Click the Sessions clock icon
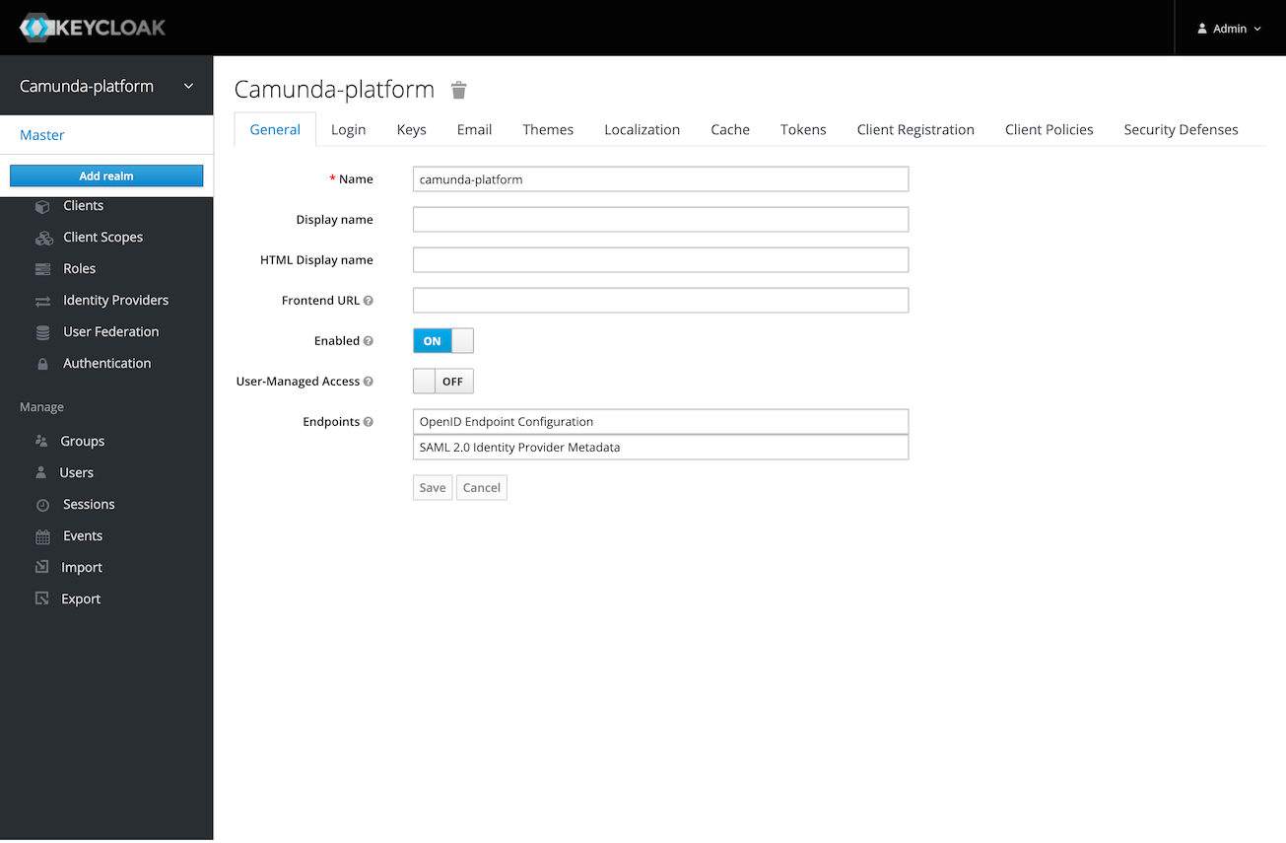The width and height of the screenshot is (1286, 843). pyautogui.click(x=42, y=505)
